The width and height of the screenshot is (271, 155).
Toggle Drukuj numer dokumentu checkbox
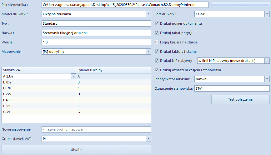157,23
